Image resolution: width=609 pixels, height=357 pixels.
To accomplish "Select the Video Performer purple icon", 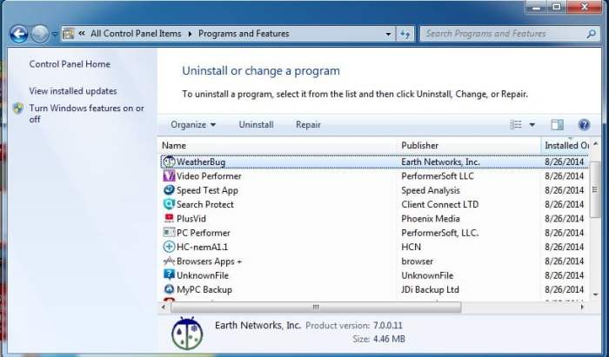I will pos(169,176).
